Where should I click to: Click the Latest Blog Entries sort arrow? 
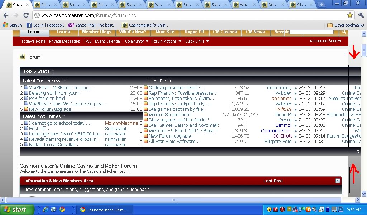click(63, 116)
